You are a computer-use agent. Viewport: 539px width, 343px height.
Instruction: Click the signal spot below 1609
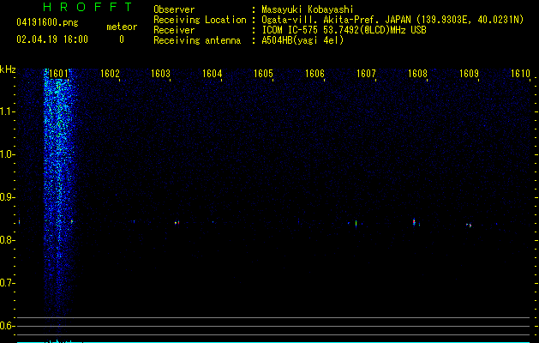(469, 226)
